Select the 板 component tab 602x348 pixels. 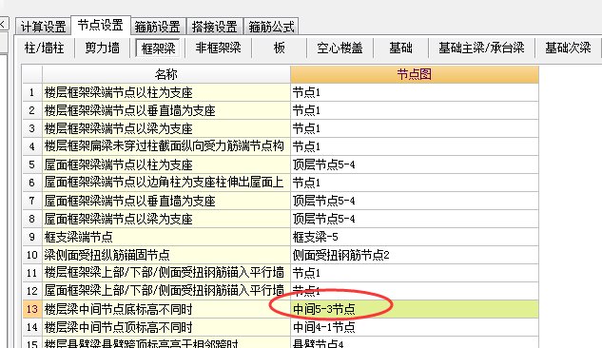click(280, 48)
